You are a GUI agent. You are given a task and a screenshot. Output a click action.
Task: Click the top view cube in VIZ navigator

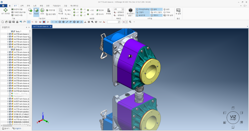coord(233,108)
